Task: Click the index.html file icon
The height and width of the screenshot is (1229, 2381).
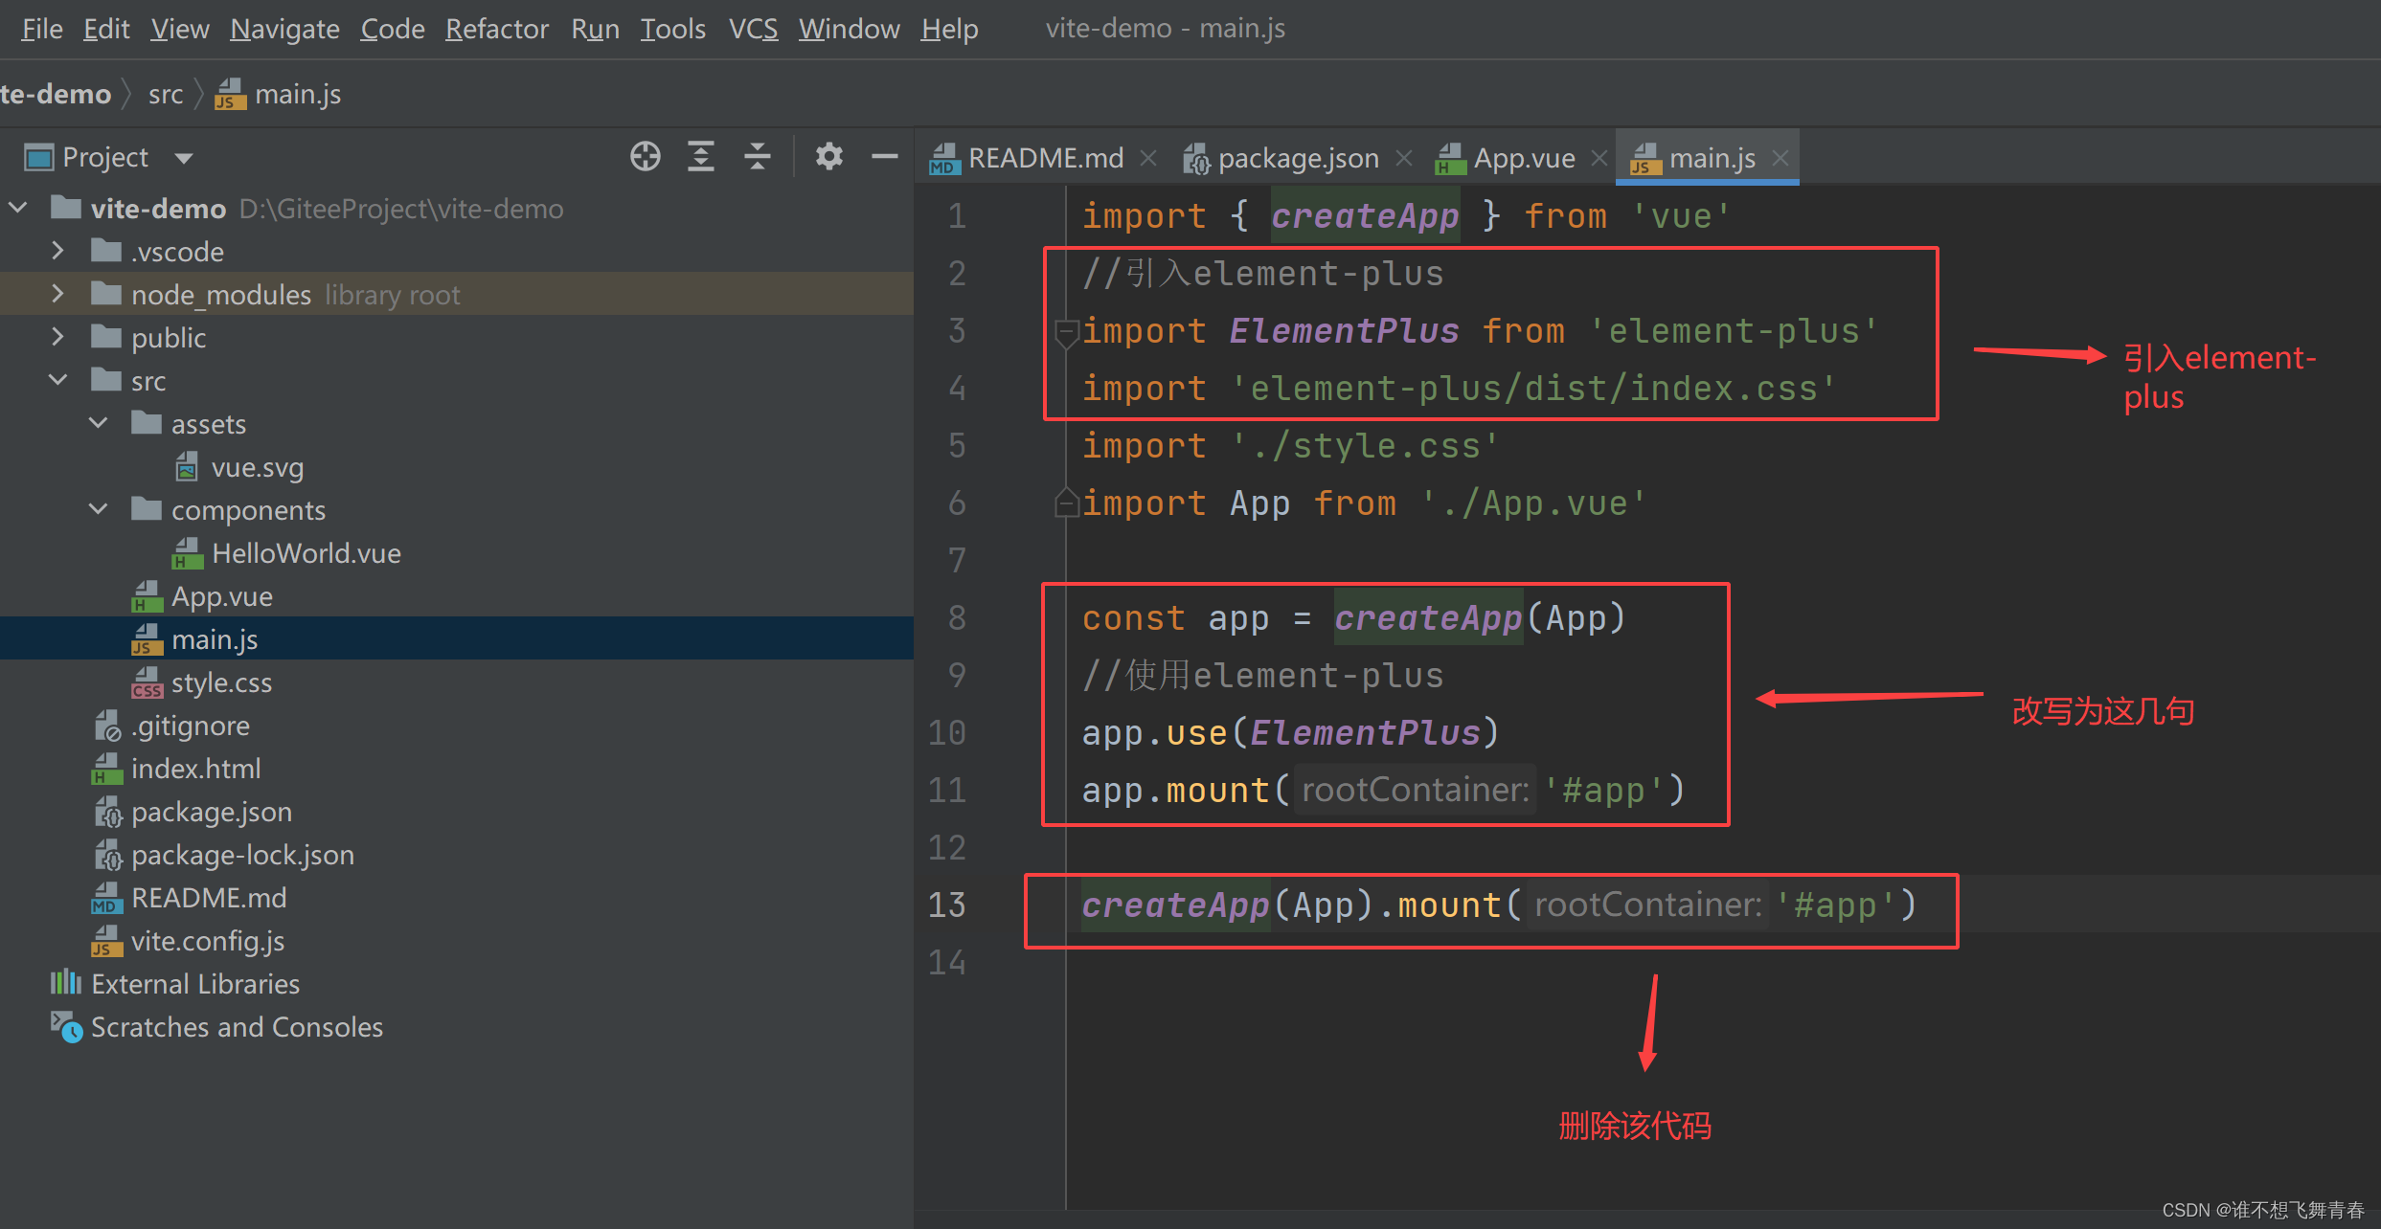Action: (106, 769)
